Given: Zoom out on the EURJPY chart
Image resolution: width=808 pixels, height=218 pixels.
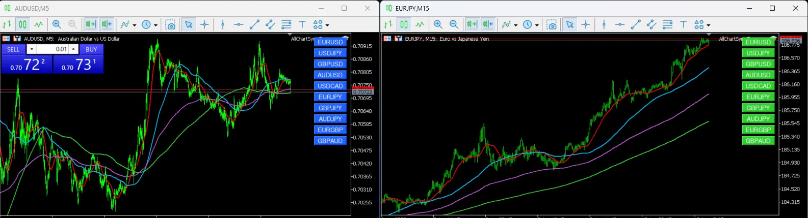Looking at the screenshot, I should 454,24.
